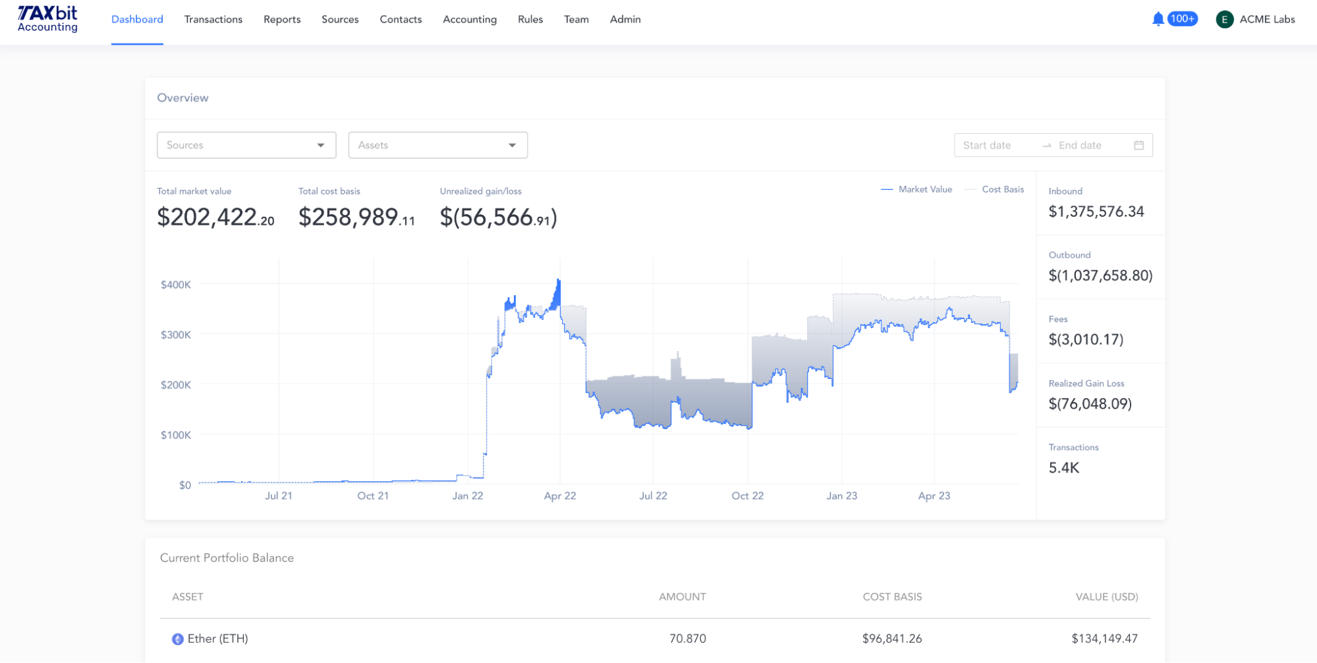Navigate to the Rules tab
1317x663 pixels.
pyautogui.click(x=530, y=19)
